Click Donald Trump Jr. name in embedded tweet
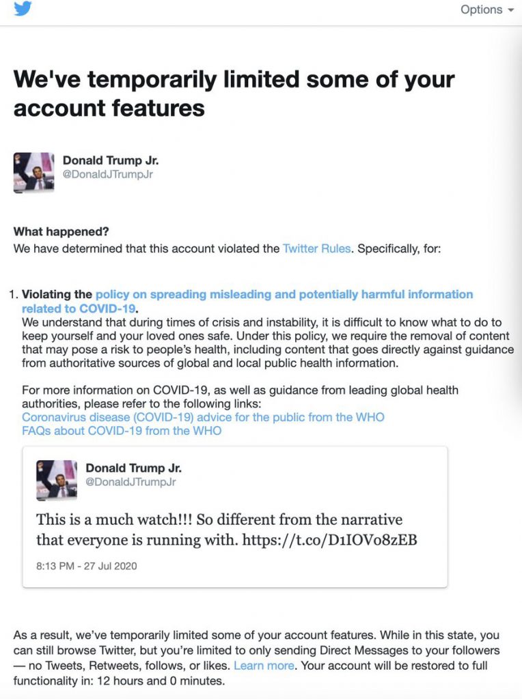522x699 pixels. 133,468
